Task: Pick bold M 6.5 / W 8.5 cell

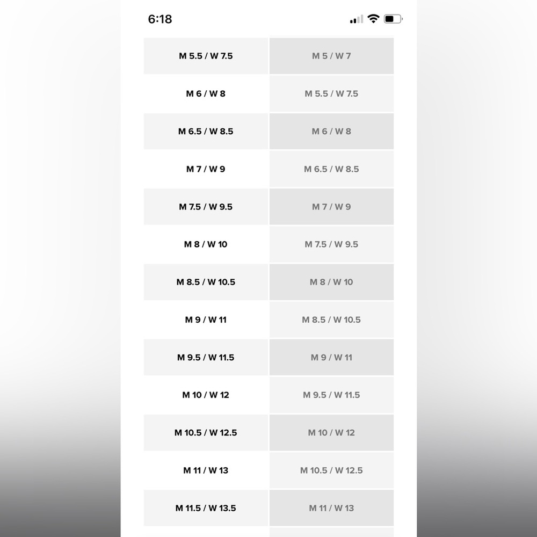Action: click(206, 131)
